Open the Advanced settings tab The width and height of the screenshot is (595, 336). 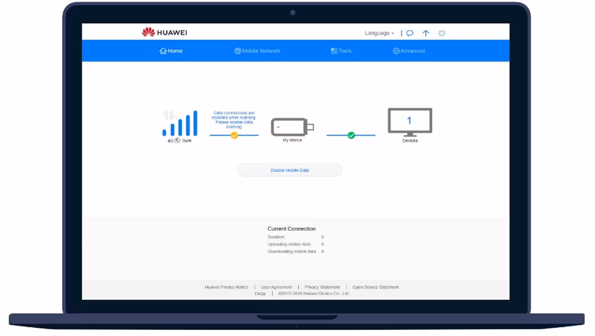(x=409, y=51)
